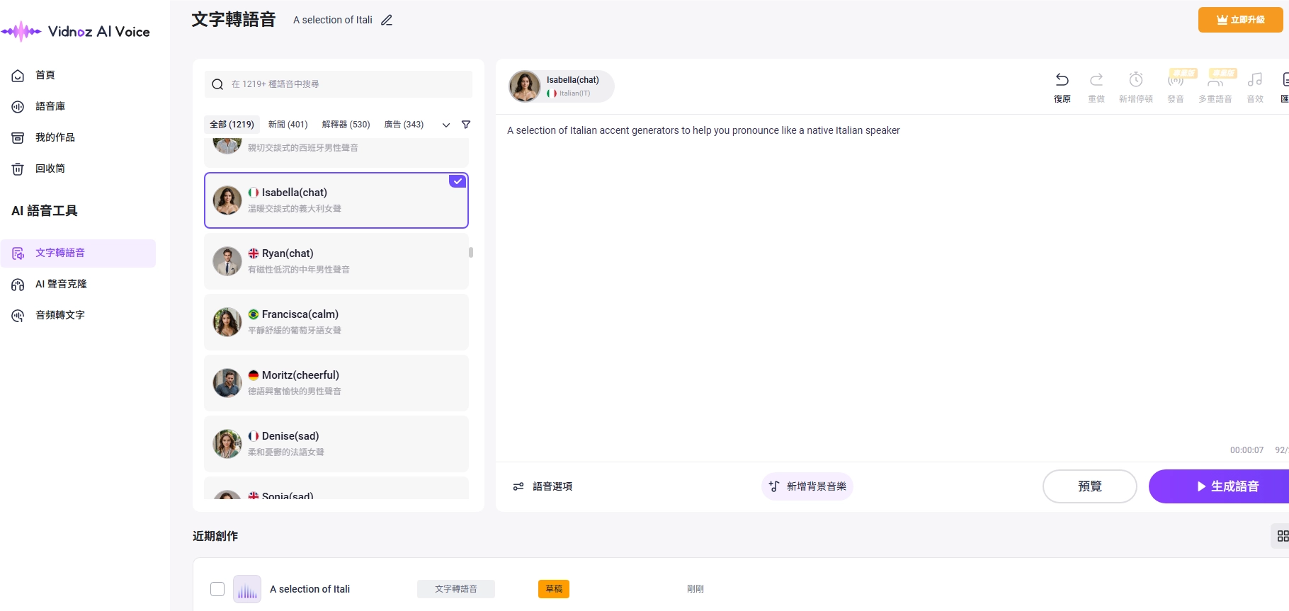The width and height of the screenshot is (1289, 611).
Task: Select the 新聞 (401) category tab
Action: 288,125
